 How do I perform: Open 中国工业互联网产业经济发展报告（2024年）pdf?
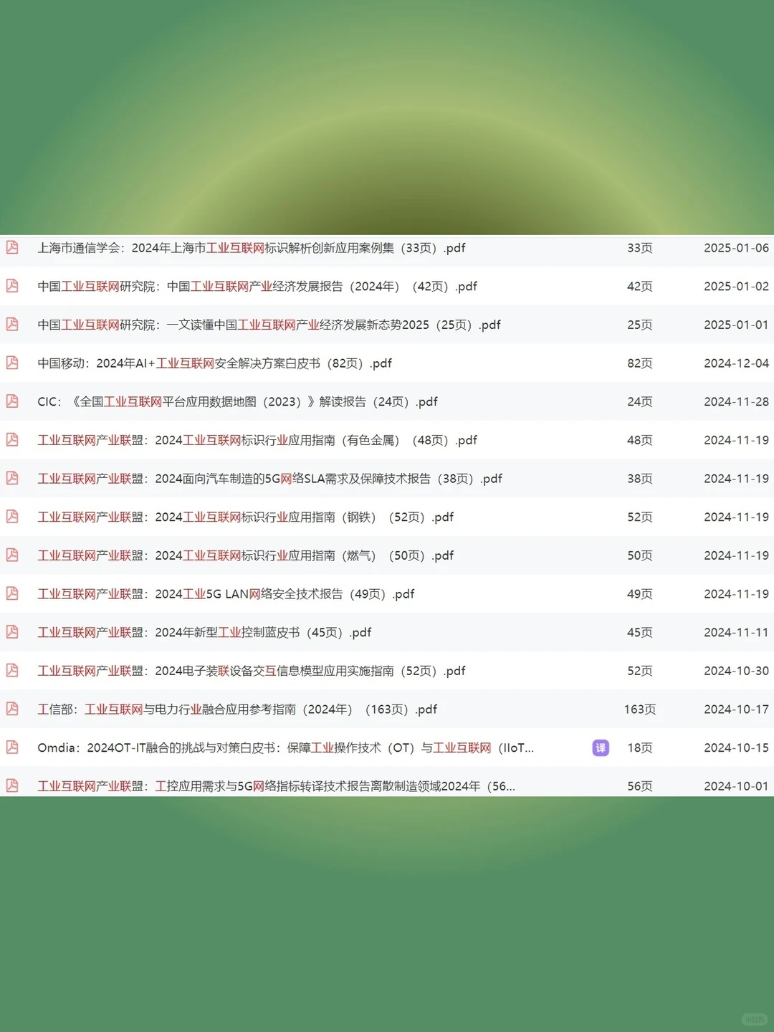[257, 287]
